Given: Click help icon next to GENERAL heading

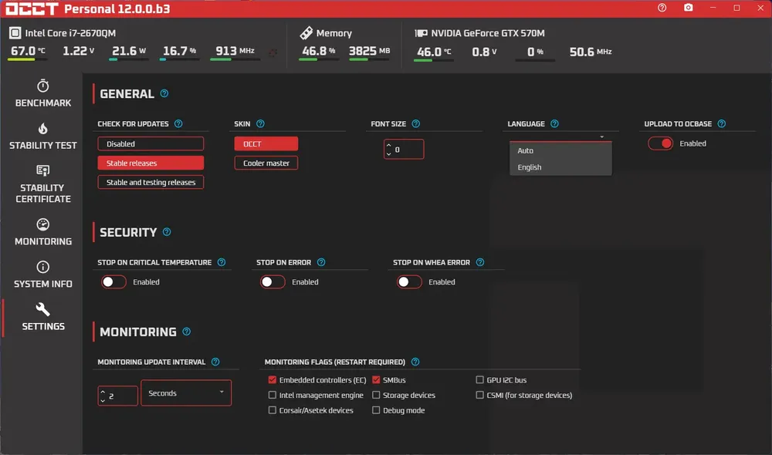Looking at the screenshot, I should (x=164, y=93).
